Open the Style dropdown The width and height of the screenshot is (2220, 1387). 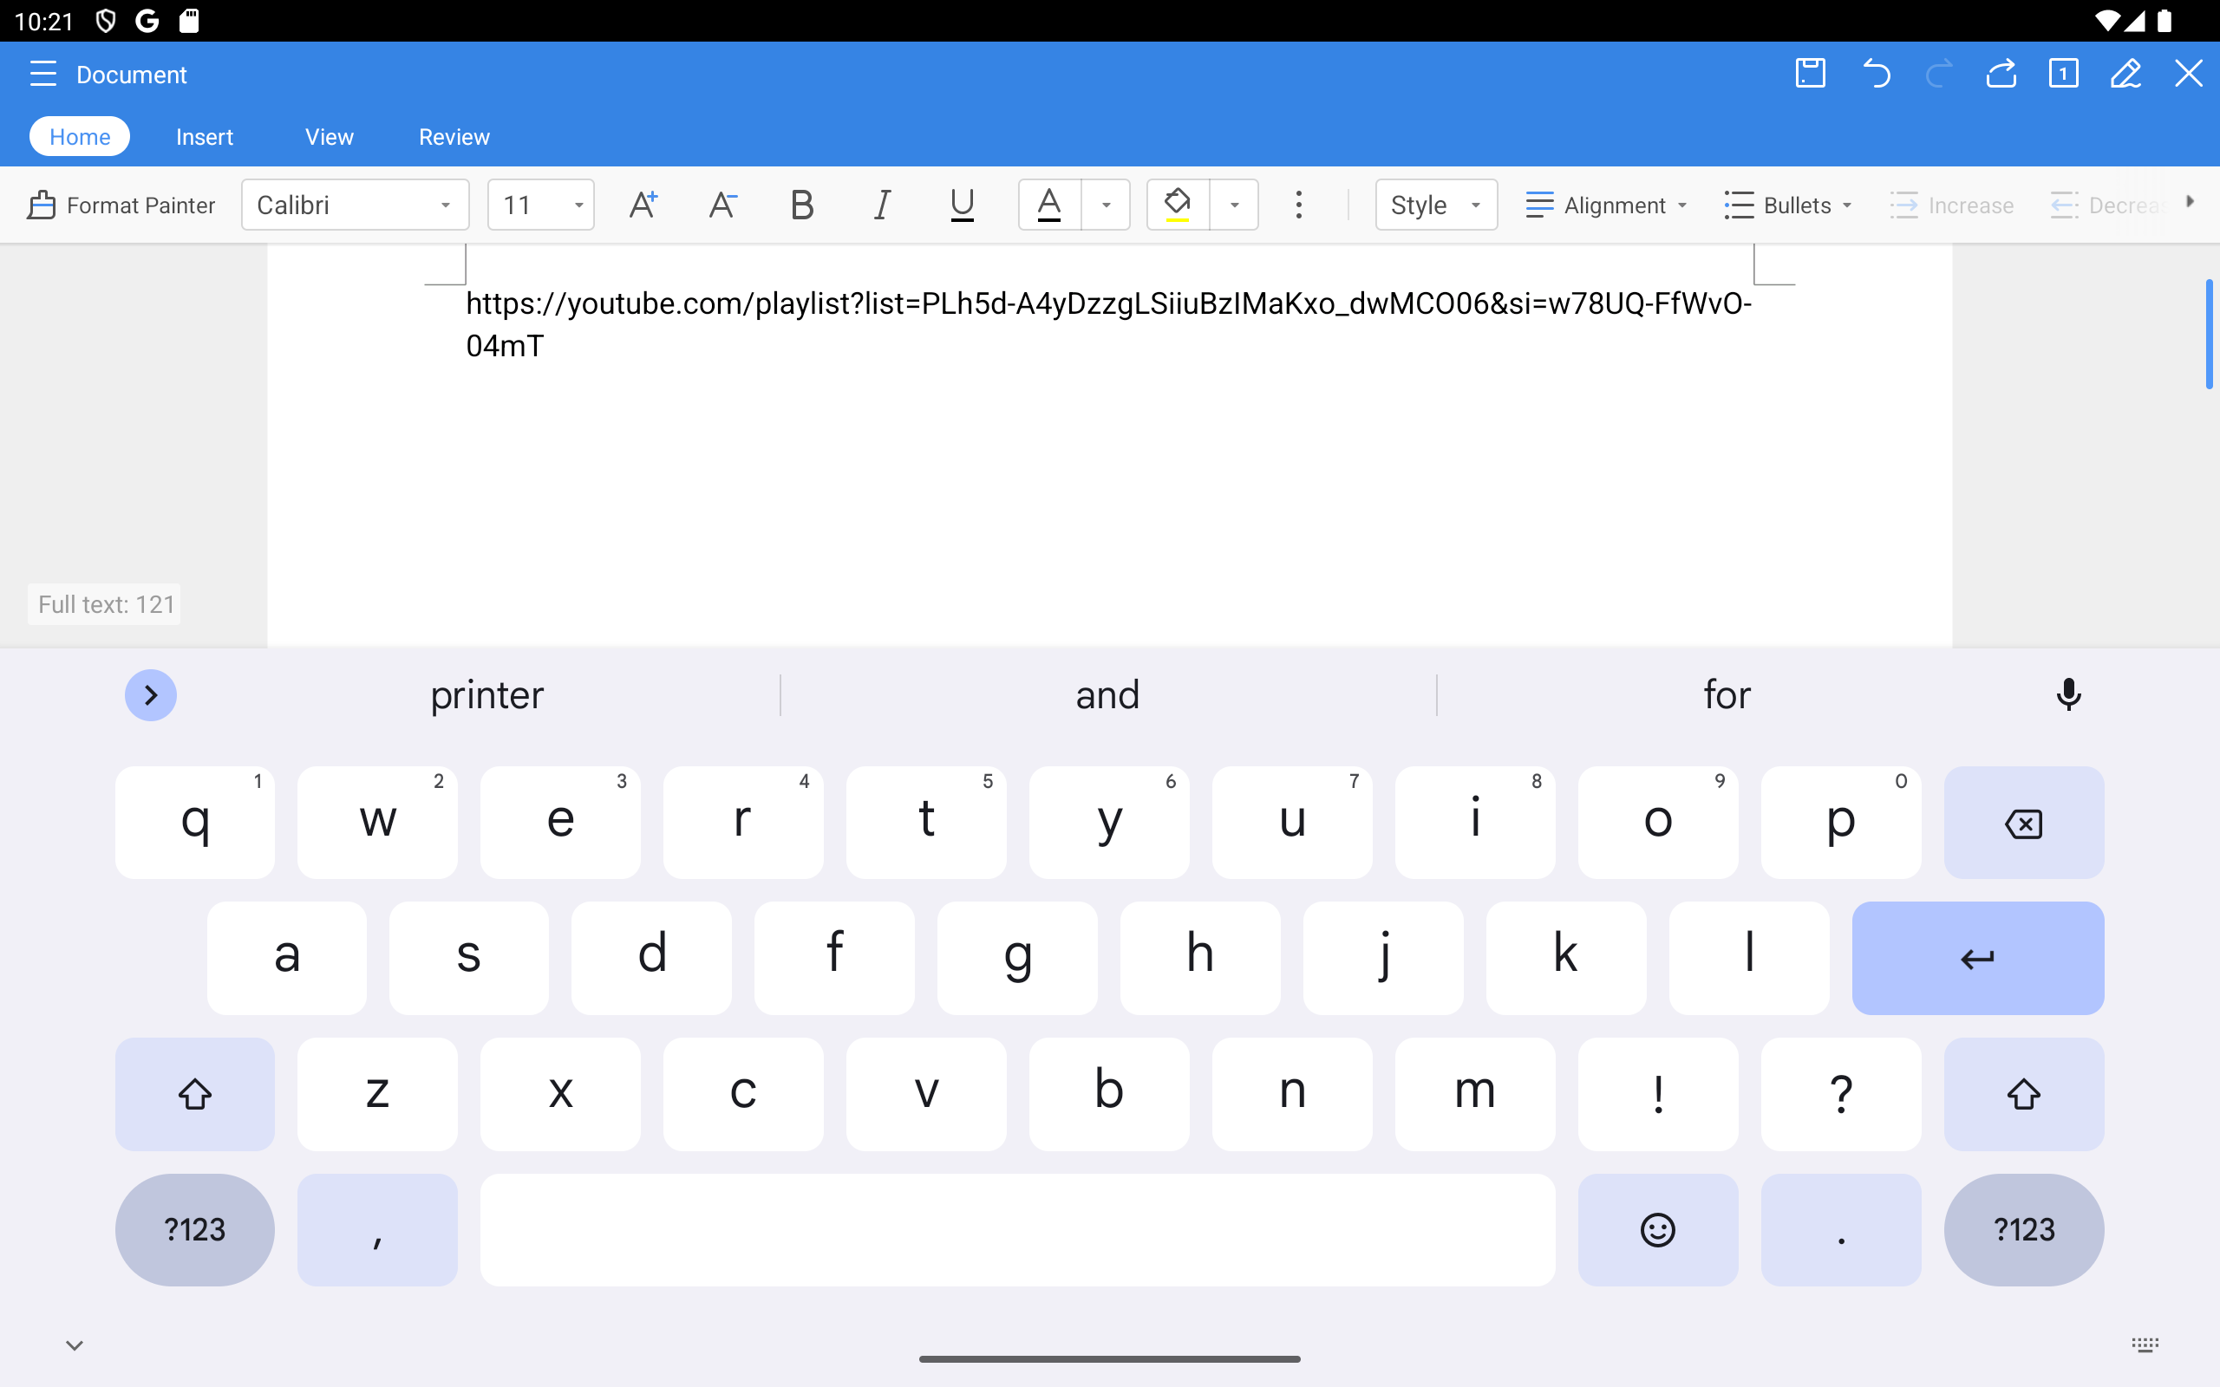click(x=1436, y=205)
